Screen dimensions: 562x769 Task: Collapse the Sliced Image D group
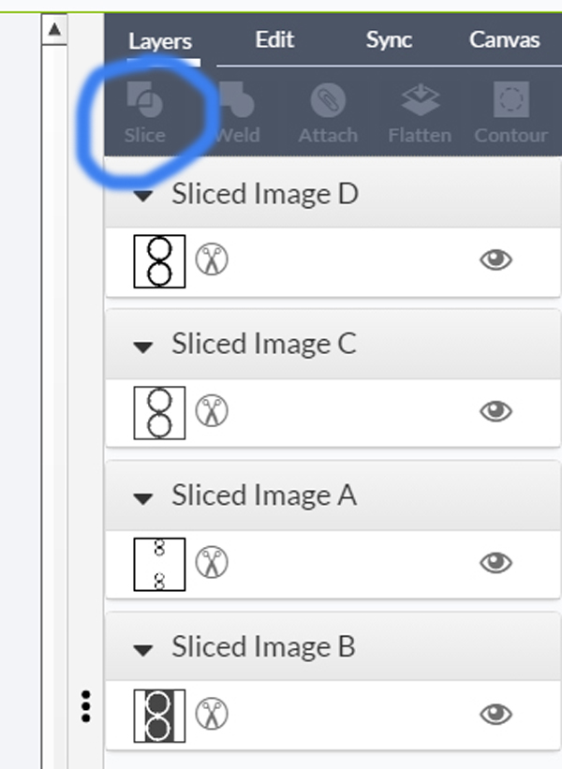tap(143, 196)
